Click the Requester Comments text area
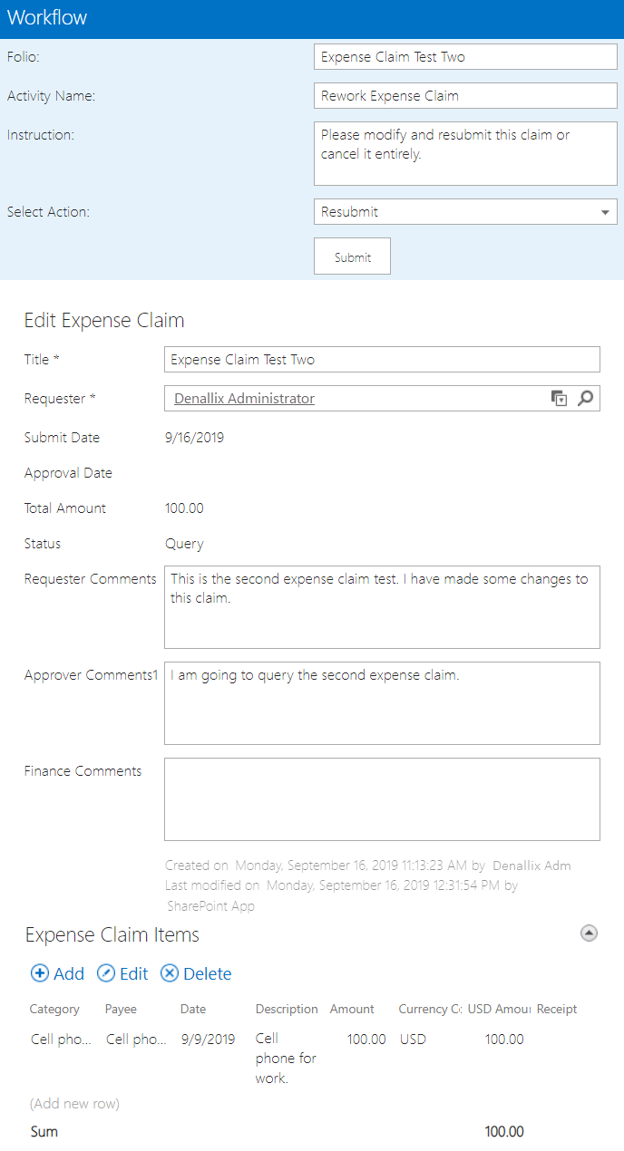The height and width of the screenshot is (1151, 624). (382, 607)
